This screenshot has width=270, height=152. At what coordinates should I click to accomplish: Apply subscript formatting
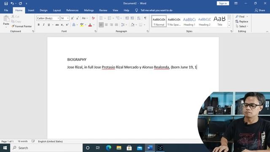pyautogui.click(x=62, y=25)
